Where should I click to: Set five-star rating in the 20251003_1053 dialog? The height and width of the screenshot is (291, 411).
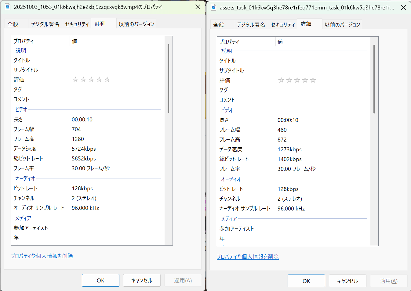(107, 80)
